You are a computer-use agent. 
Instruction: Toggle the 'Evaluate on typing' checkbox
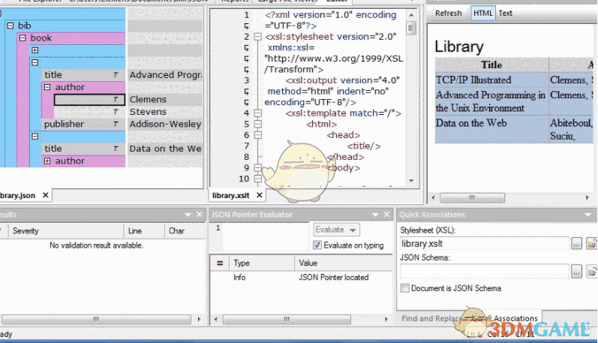317,245
